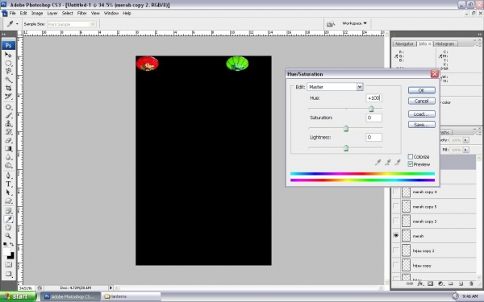
Task: Select the Lasso tool
Action: click(8, 71)
